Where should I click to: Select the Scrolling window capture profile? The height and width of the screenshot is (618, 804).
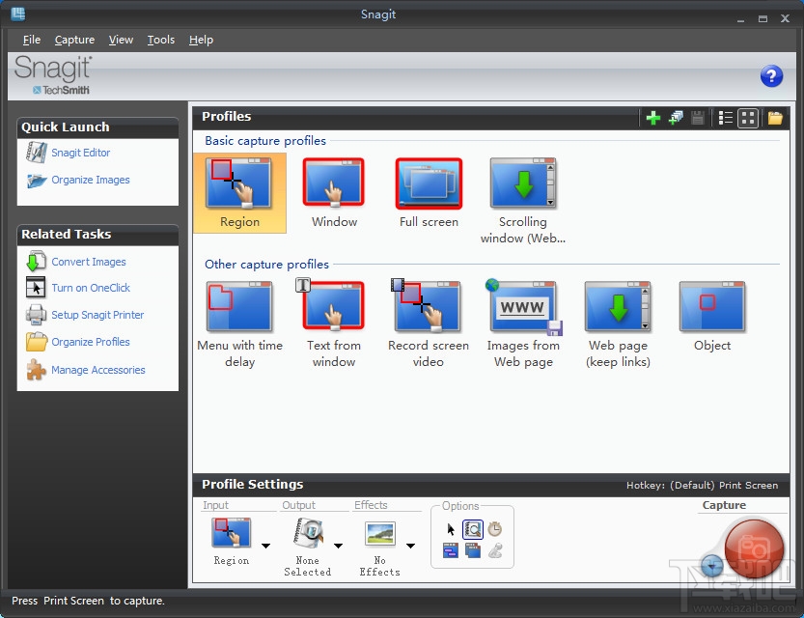pos(523,201)
